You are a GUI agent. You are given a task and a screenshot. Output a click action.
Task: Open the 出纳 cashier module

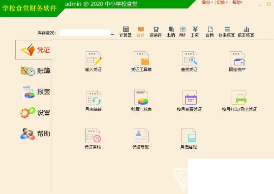pyautogui.click(x=171, y=32)
